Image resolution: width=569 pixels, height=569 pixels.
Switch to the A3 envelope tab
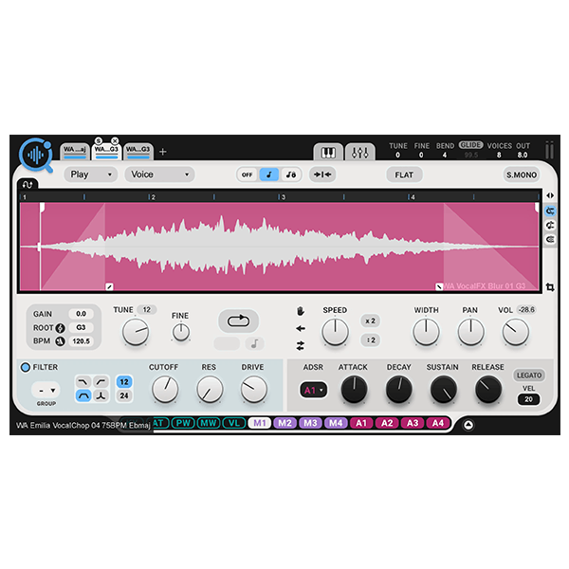[x=413, y=423]
